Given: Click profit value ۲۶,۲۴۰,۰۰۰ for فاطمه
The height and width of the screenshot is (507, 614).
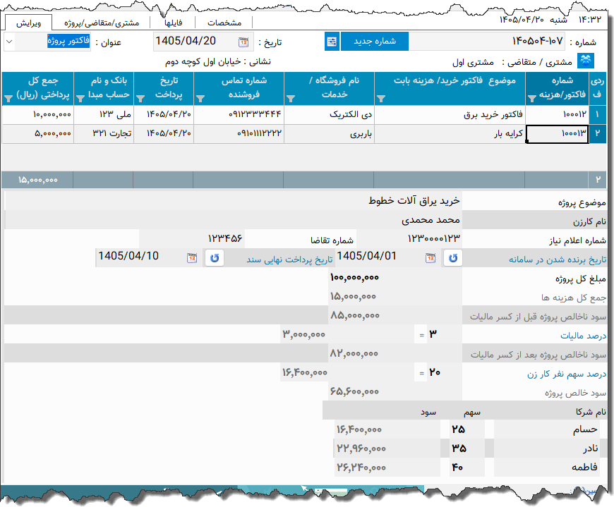Looking at the screenshot, I should [387, 468].
